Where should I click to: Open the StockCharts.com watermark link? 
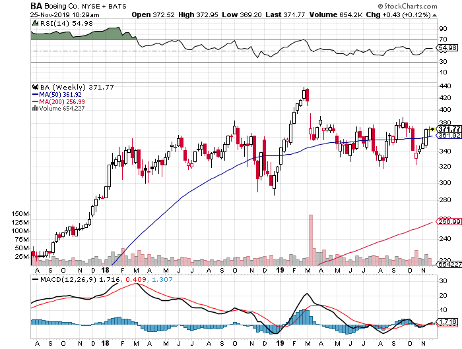407,6
